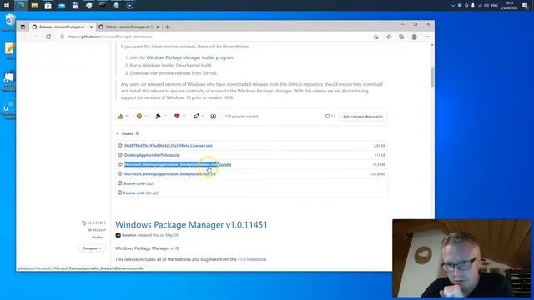Collapse the Assets section
The width and height of the screenshot is (534, 300).
(128, 133)
